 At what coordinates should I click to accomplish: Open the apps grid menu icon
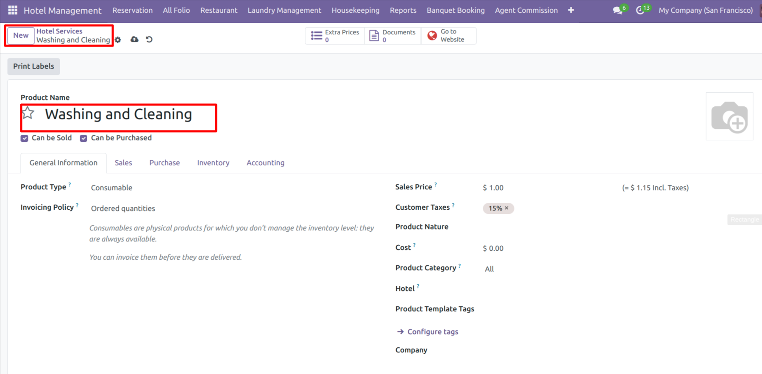coord(13,10)
